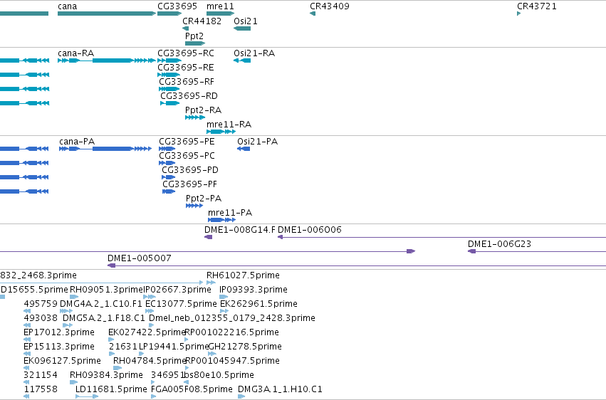Click the Ppt2 gene label

(x=194, y=36)
